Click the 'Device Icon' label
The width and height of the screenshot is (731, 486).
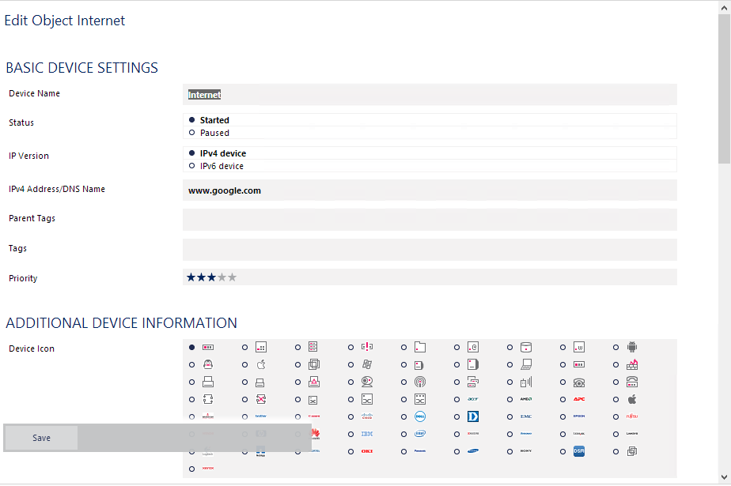tap(32, 348)
